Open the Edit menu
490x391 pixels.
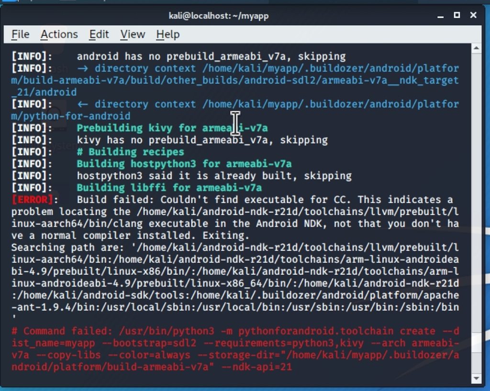(99, 34)
